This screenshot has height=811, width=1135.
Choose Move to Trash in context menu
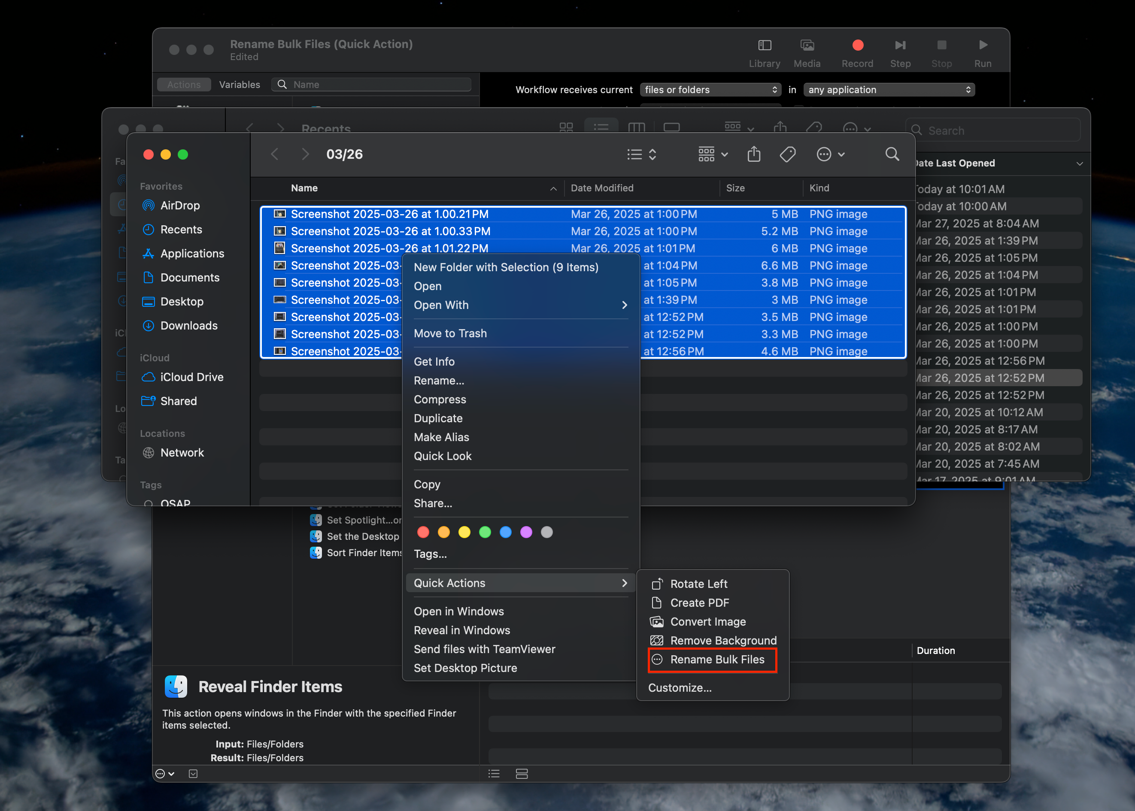click(521, 333)
